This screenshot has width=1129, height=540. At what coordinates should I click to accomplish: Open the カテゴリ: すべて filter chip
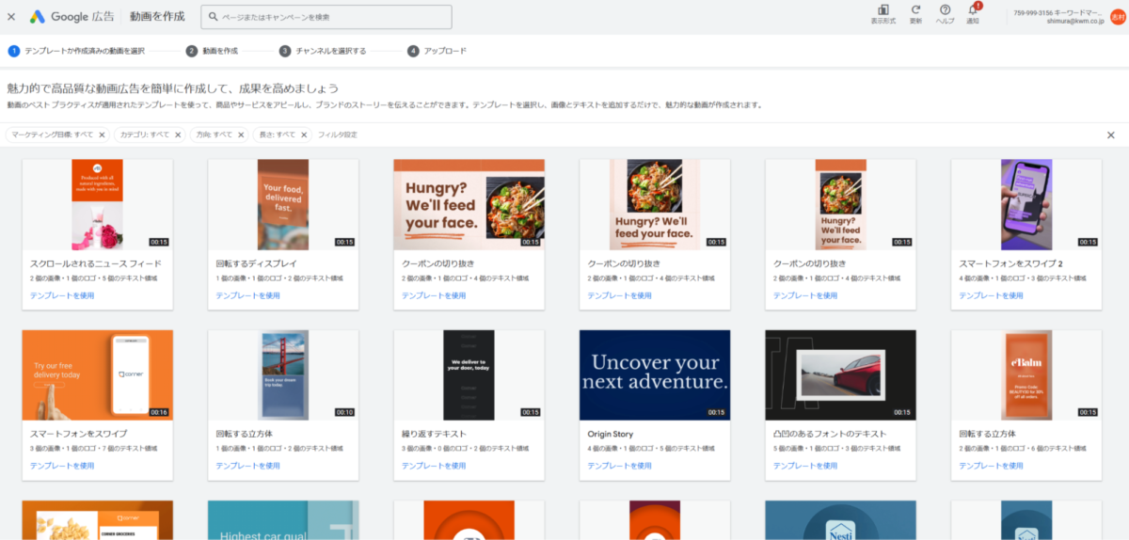pyautogui.click(x=144, y=135)
